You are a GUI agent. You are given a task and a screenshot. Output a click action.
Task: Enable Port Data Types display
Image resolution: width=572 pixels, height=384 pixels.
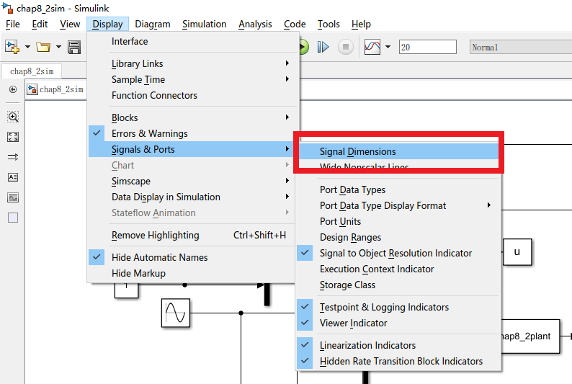click(398, 189)
